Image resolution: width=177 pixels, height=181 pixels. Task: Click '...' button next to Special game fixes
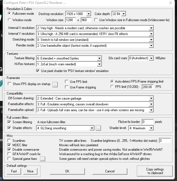[42, 159]
